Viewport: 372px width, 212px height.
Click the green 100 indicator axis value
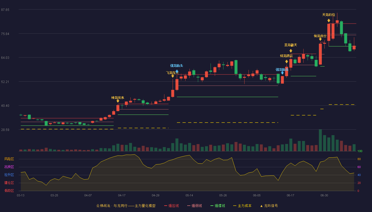(360, 151)
